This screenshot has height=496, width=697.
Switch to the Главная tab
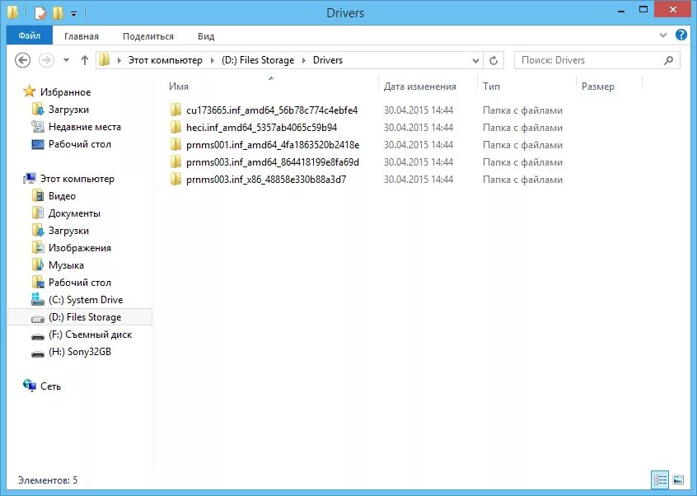click(x=82, y=36)
